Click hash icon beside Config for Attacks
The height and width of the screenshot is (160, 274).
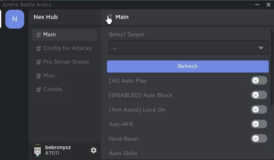point(38,48)
